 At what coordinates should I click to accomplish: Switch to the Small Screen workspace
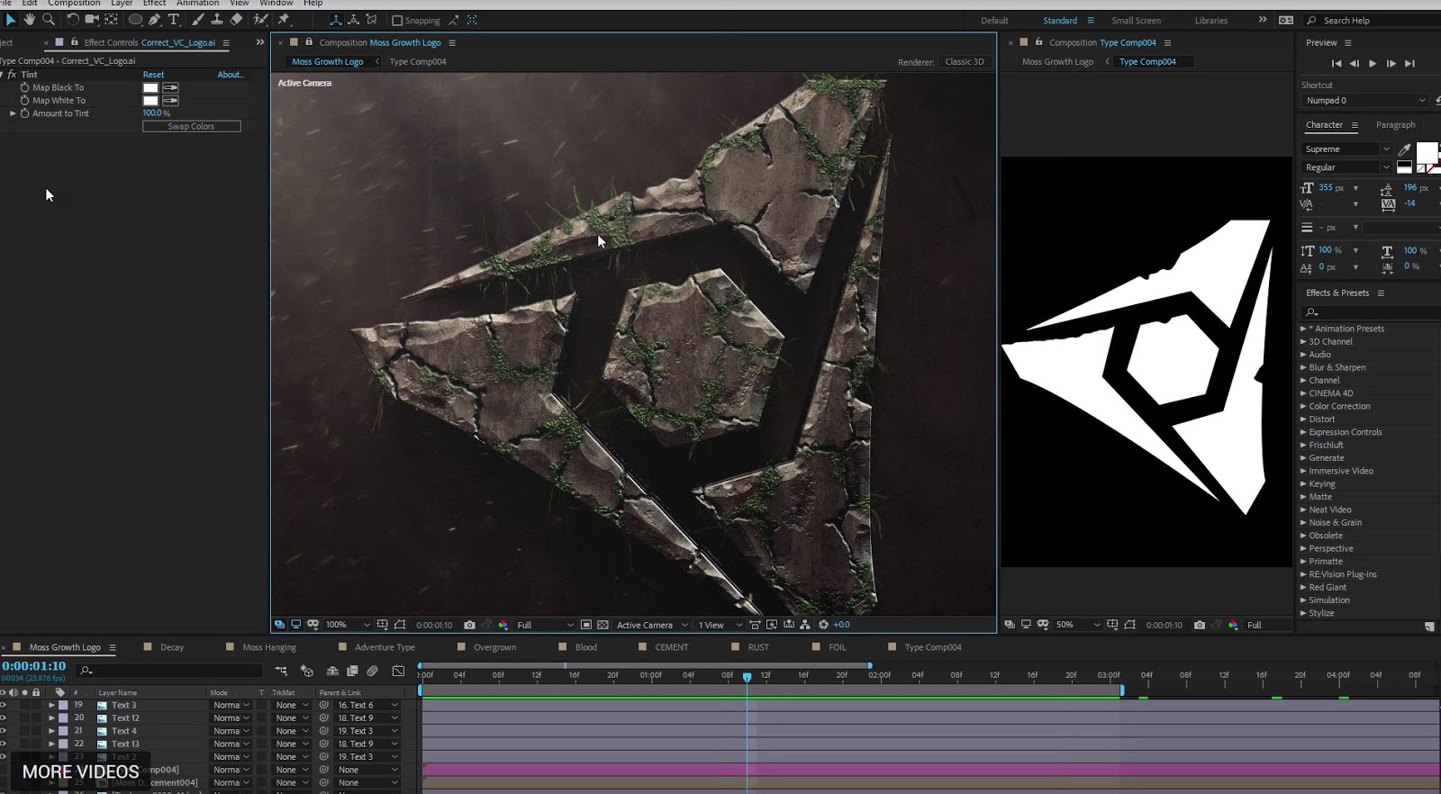(x=1136, y=21)
